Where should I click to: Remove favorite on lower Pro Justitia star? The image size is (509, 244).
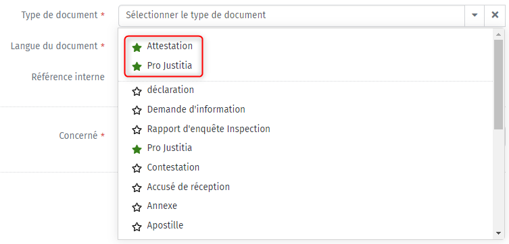click(137, 149)
